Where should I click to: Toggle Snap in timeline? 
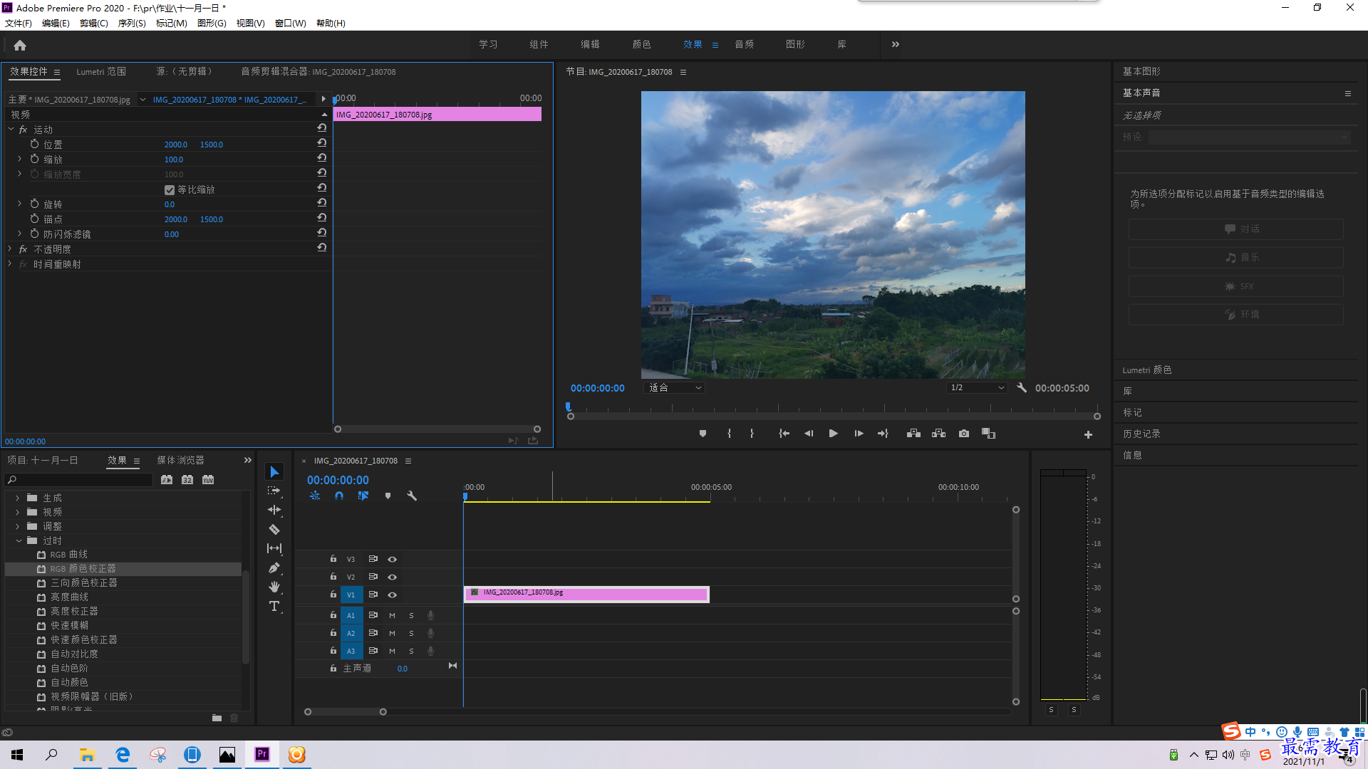pyautogui.click(x=339, y=496)
